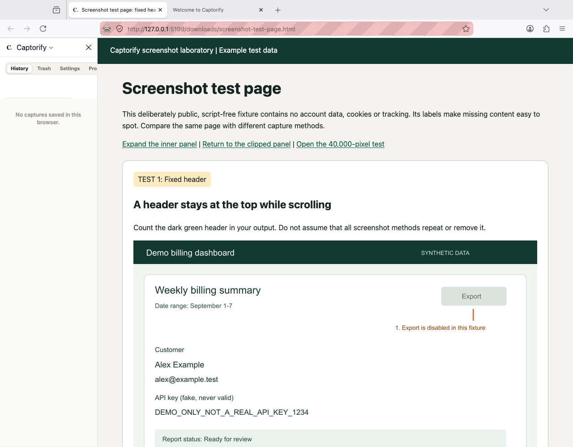Reload the current page
The image size is (573, 447).
coord(43,29)
